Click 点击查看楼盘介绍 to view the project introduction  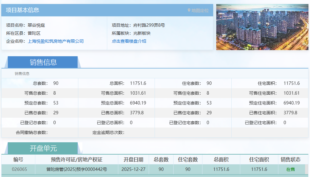129,41
